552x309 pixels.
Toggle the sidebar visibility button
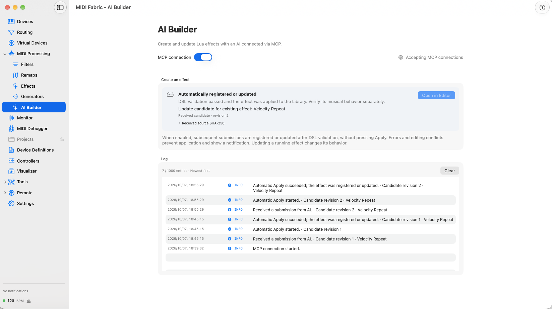[60, 7]
